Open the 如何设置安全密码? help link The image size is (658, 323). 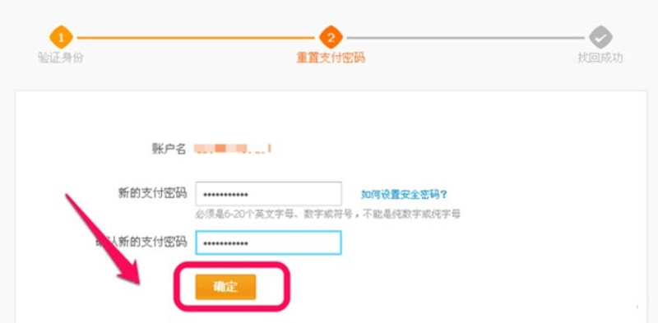[x=404, y=194]
